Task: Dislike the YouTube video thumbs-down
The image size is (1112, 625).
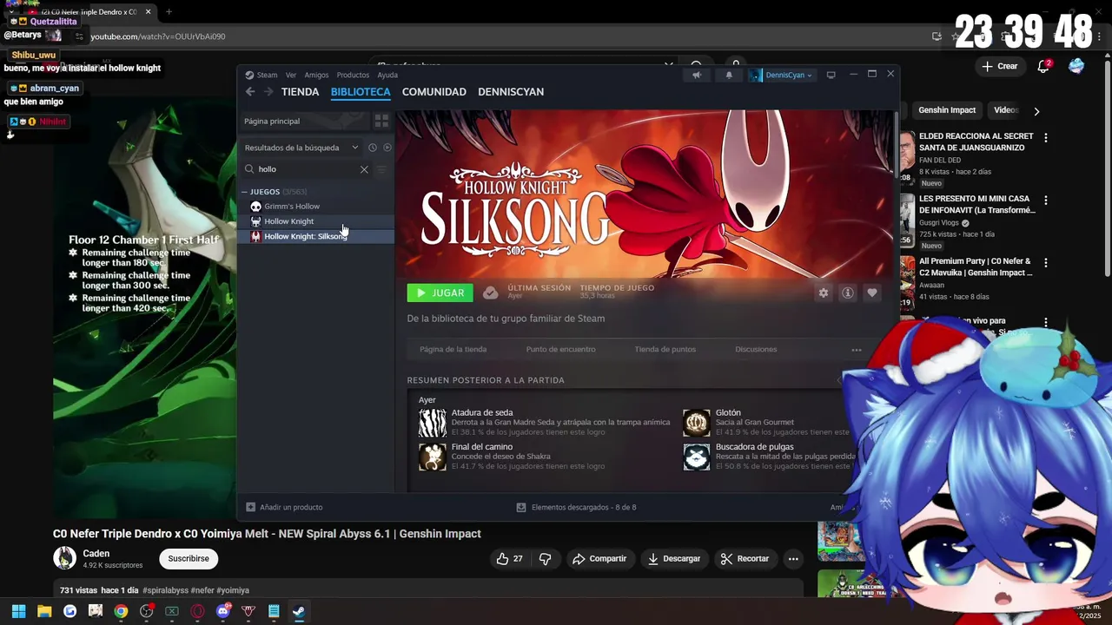Action: pyautogui.click(x=546, y=559)
